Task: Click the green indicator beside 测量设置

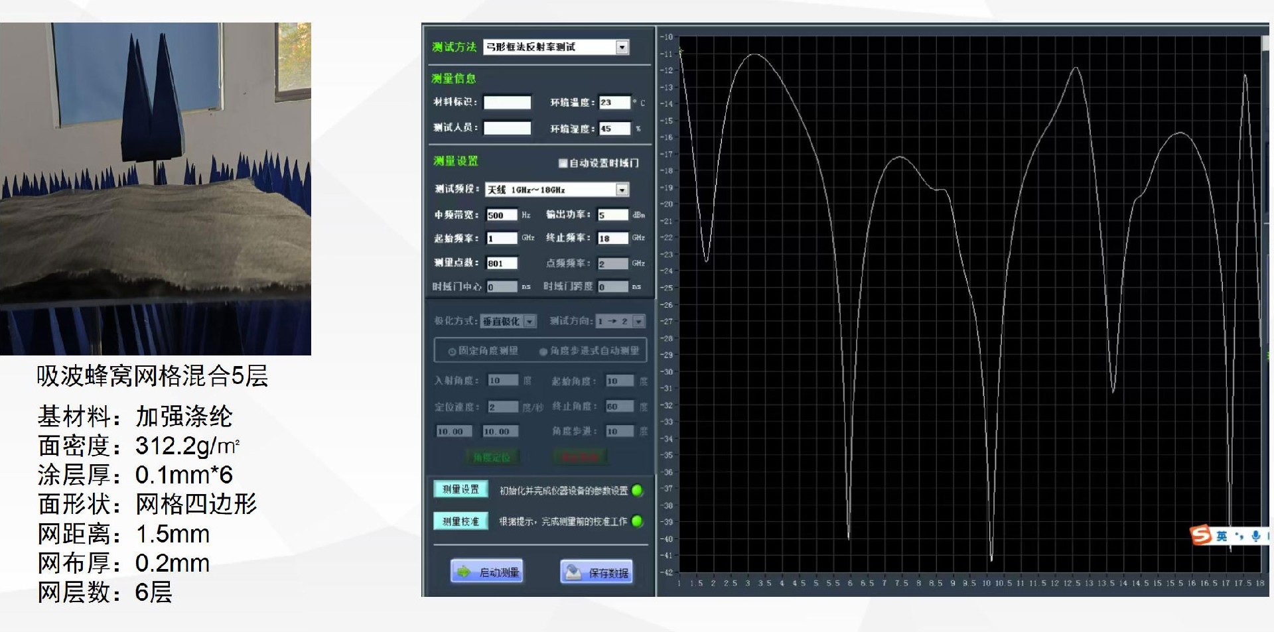Action: point(637,491)
